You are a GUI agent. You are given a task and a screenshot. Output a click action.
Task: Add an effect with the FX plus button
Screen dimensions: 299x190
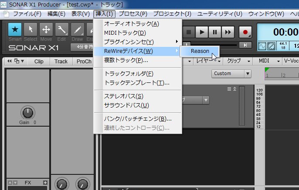(45, 183)
